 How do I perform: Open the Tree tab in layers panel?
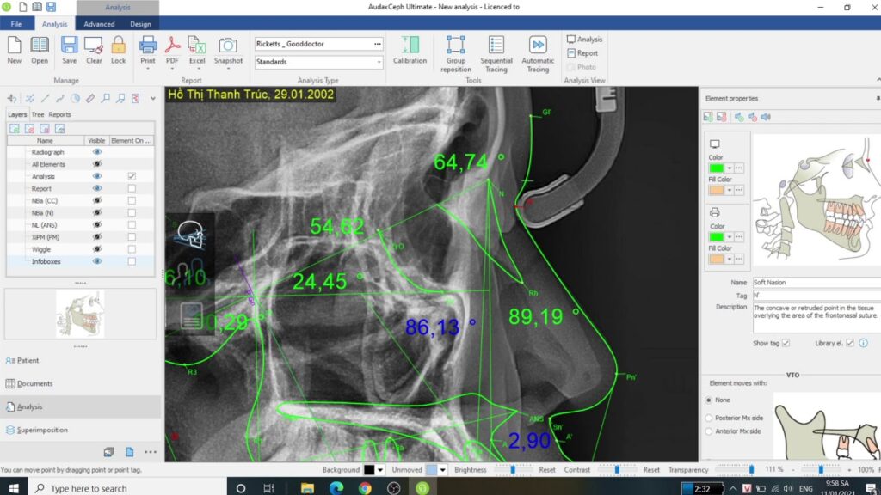point(38,114)
